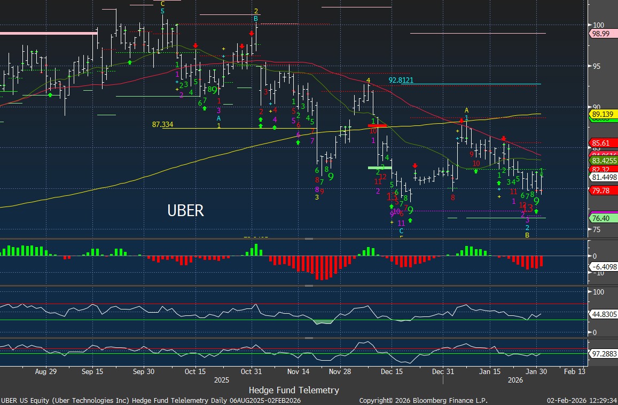Click the green up arrow near Aug 29
Viewport: 618px width, 405px height.
[50, 94]
